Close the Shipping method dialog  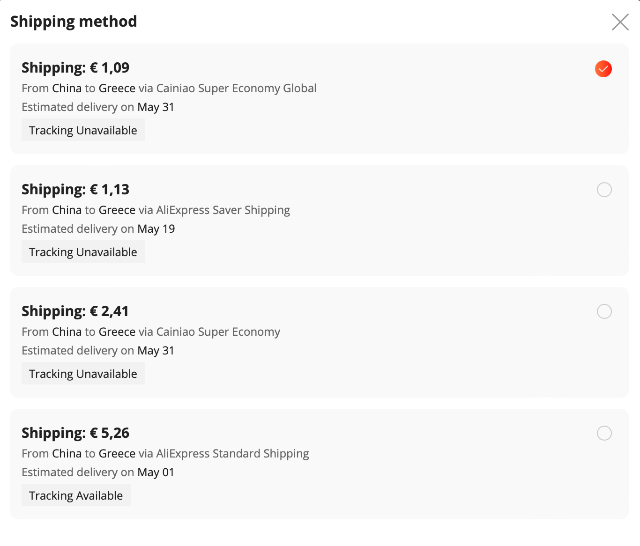[620, 22]
